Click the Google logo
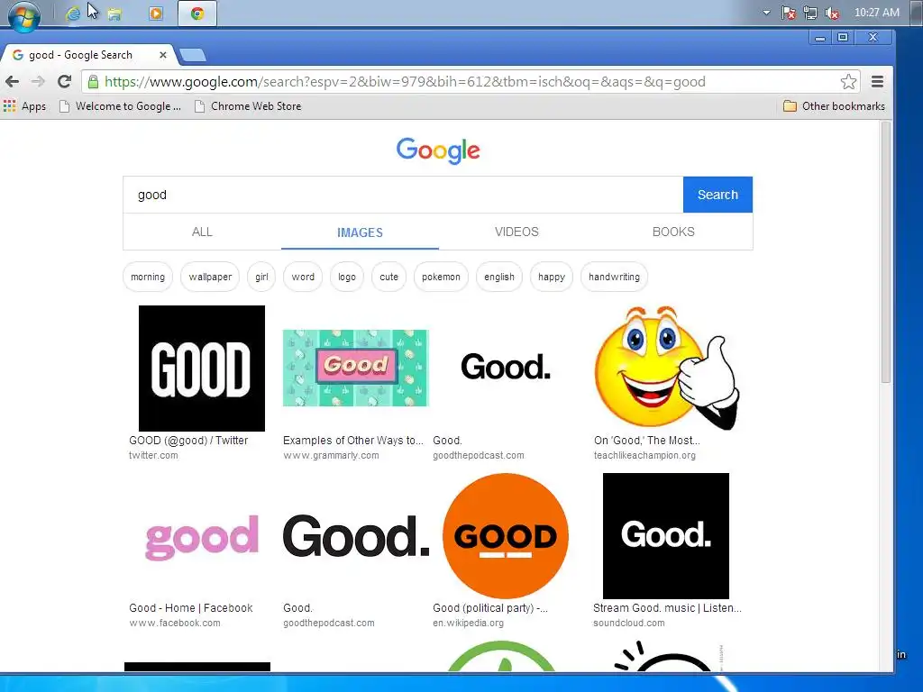This screenshot has height=692, width=923. coord(438,150)
